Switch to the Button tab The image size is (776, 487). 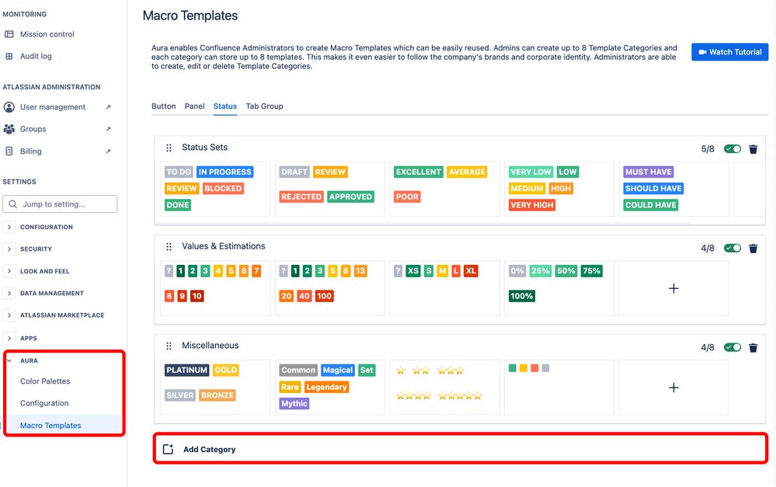(163, 106)
